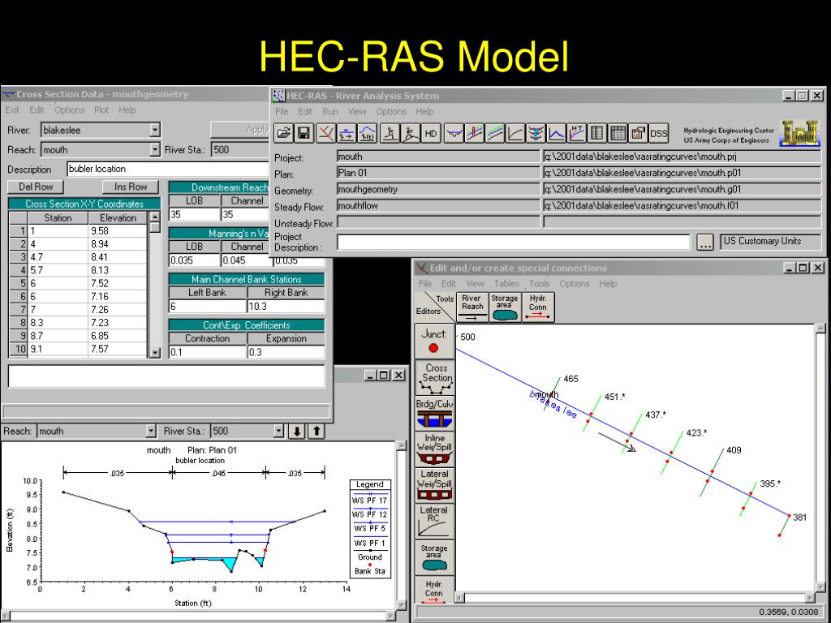Select the River Reach drawing tool
Image resolution: width=831 pixels, height=623 pixels.
click(471, 307)
